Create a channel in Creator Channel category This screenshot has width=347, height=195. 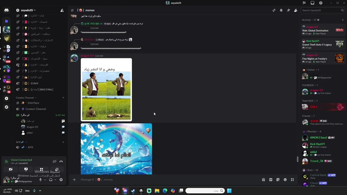pos(63,98)
